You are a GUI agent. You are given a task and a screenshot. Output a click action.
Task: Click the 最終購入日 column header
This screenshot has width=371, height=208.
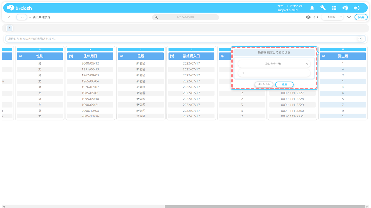tap(191, 56)
